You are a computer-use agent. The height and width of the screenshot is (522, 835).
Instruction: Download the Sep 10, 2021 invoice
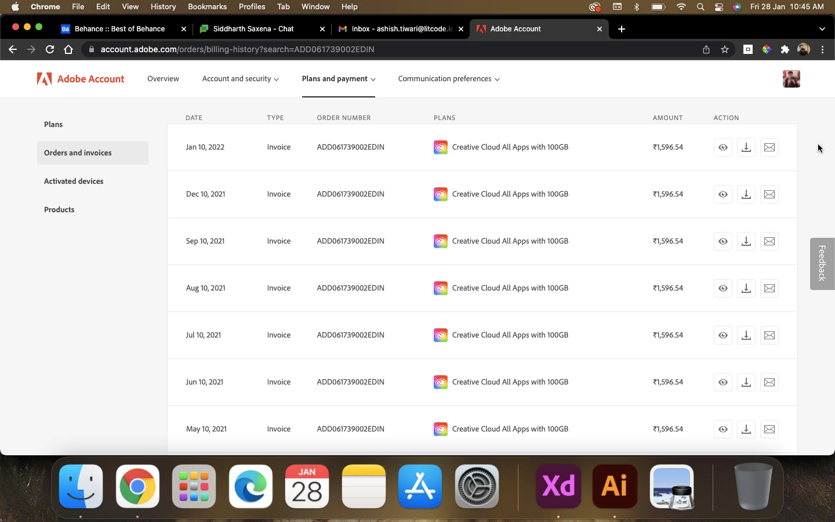point(746,241)
